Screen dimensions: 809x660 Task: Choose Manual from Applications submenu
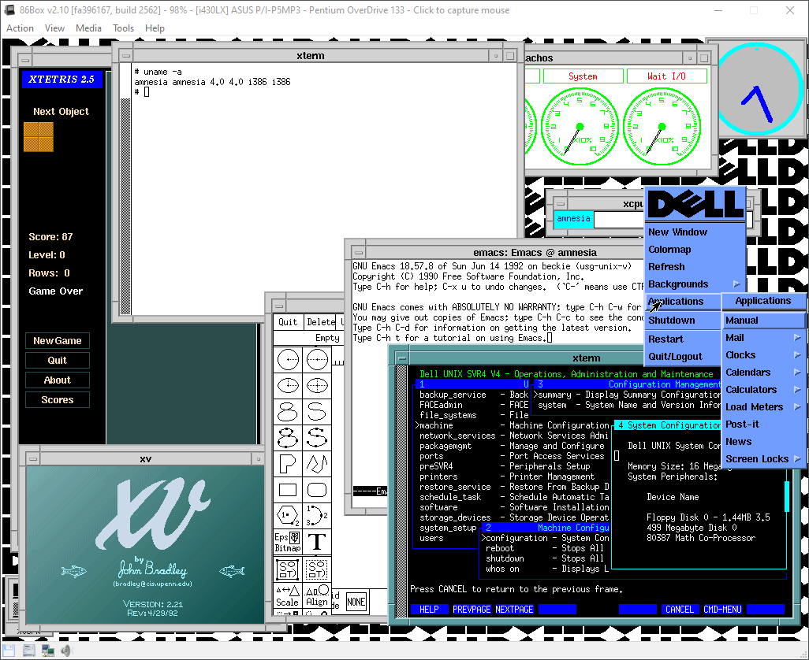click(742, 321)
